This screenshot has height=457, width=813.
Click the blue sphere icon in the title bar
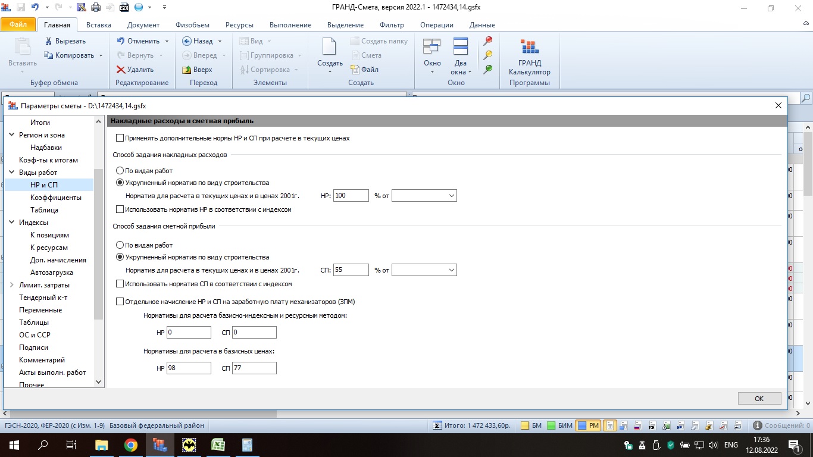[139, 8]
